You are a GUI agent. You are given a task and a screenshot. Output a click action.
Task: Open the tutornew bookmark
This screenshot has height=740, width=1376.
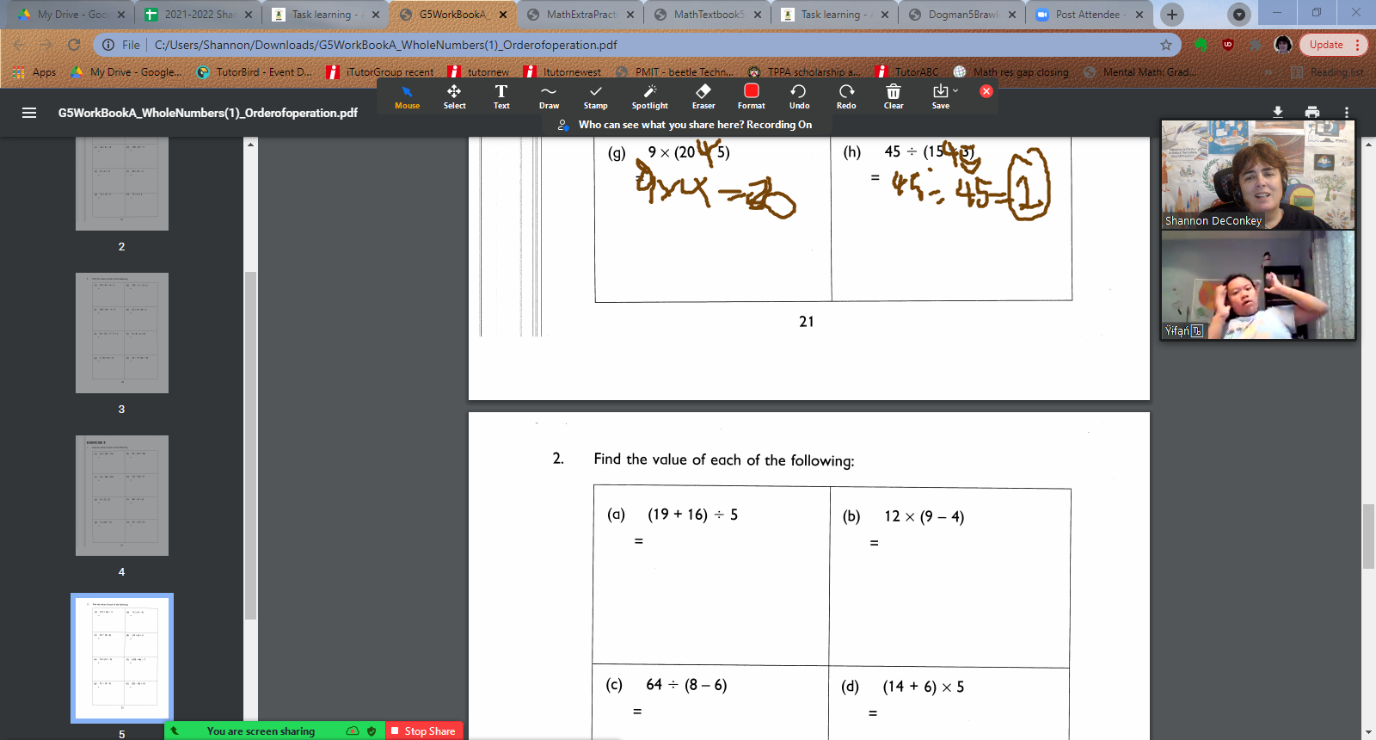pos(478,72)
